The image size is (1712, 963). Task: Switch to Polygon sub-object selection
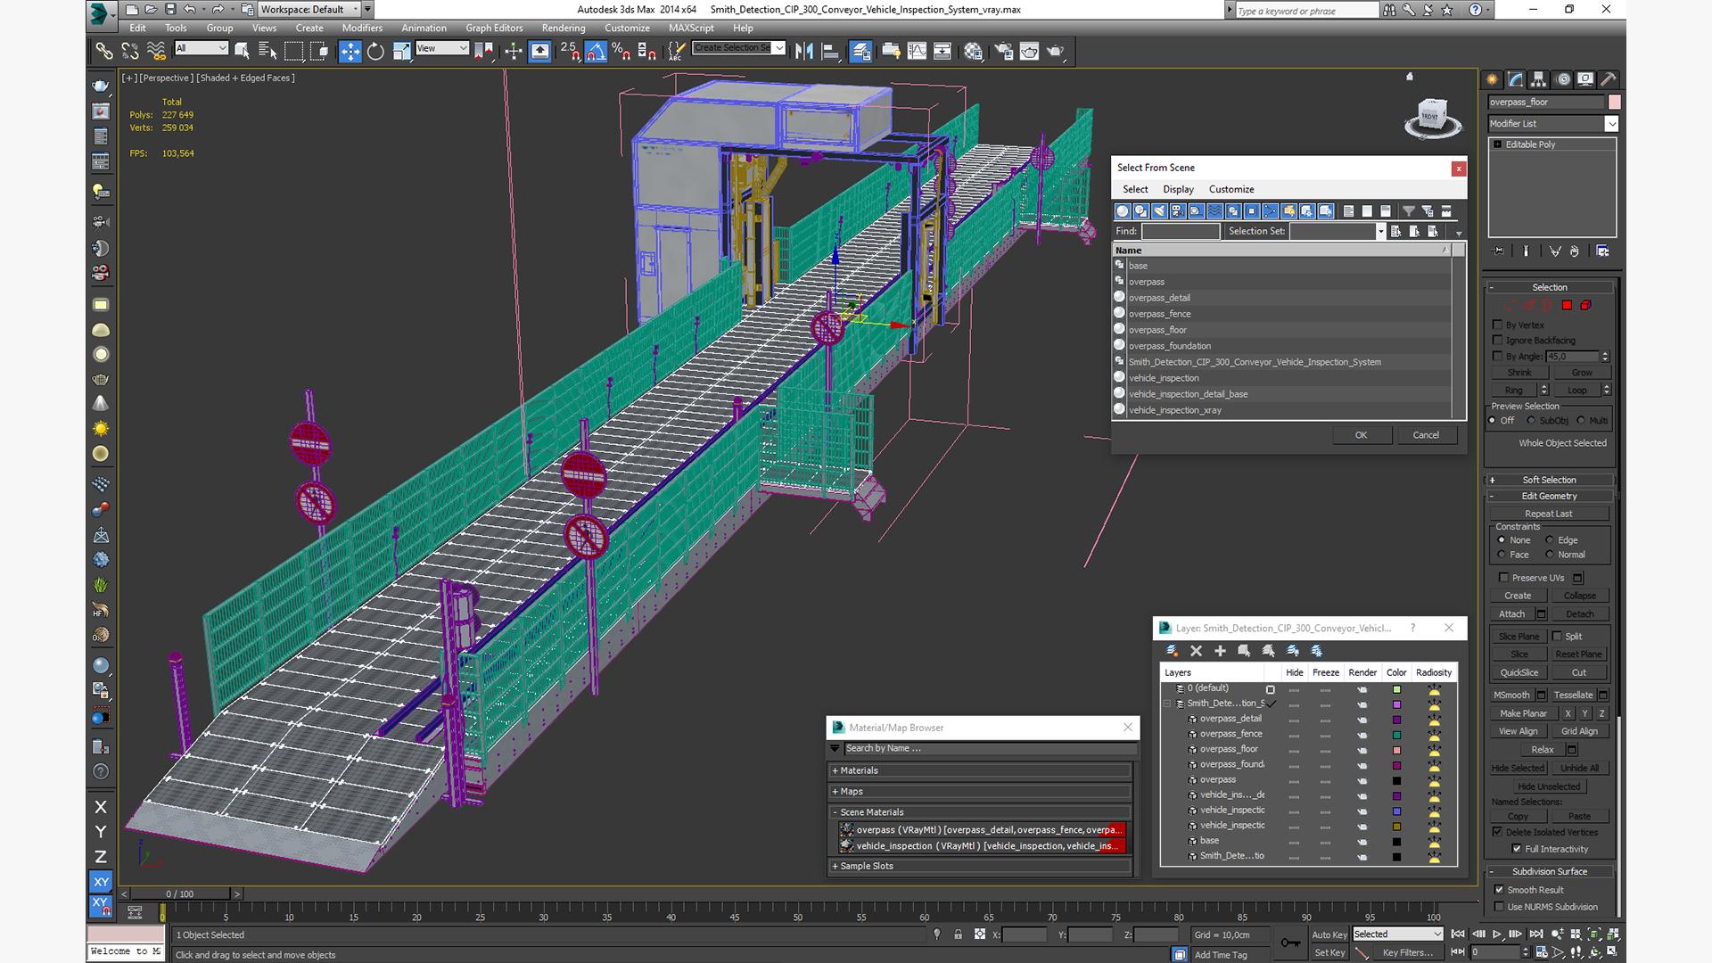click(1567, 305)
